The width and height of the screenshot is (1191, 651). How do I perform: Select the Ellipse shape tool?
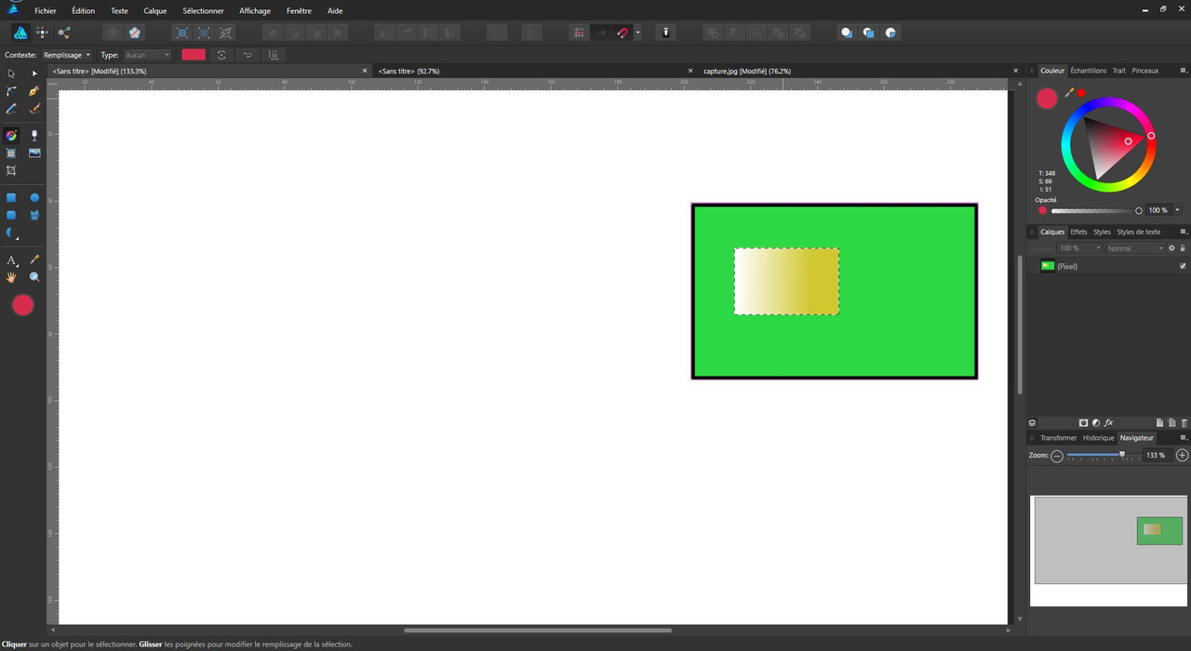click(34, 197)
